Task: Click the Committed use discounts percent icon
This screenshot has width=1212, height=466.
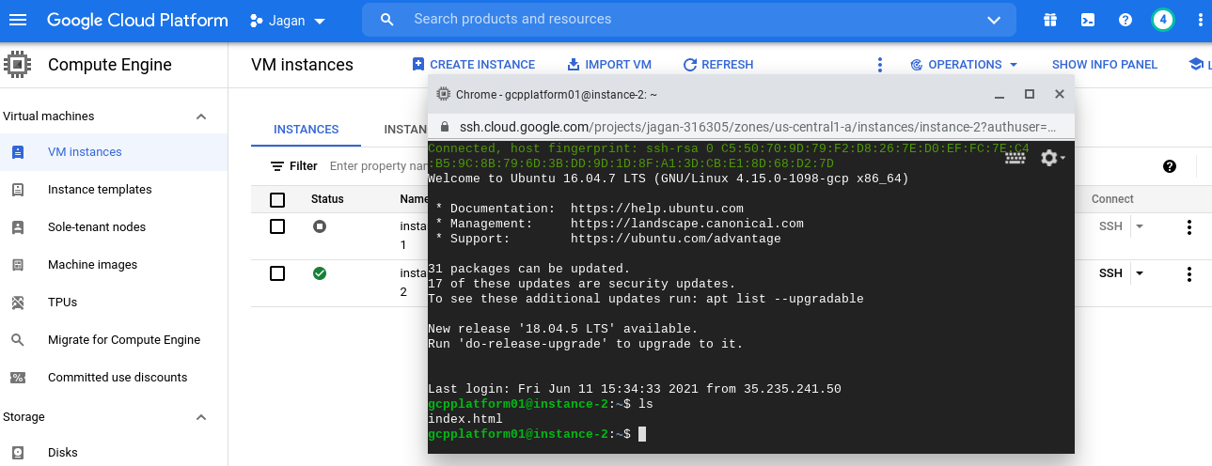Action: [x=18, y=378]
